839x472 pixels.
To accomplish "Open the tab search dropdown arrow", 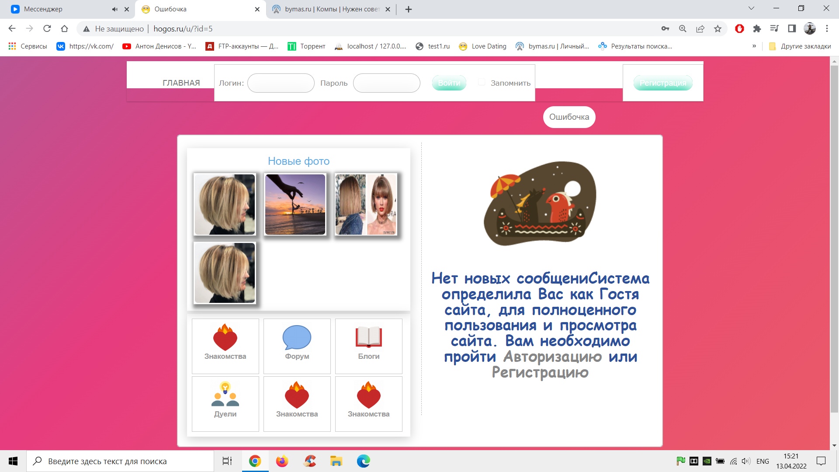I will point(751,8).
